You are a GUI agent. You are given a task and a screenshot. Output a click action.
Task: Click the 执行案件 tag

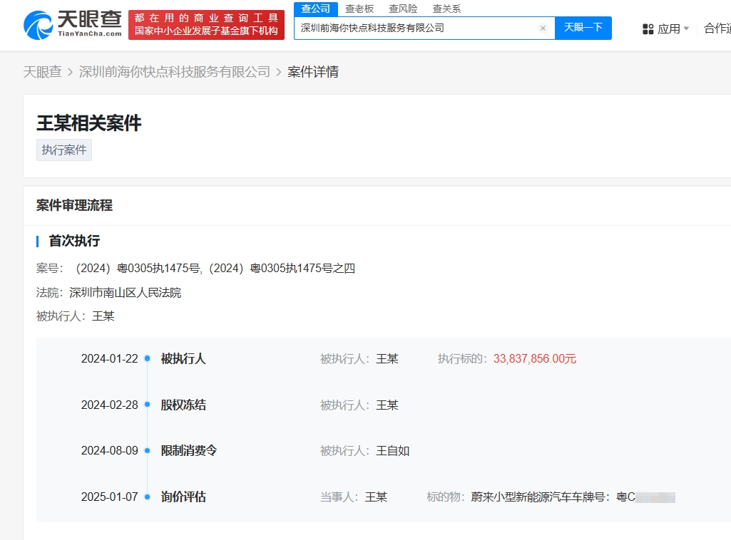[x=63, y=150]
